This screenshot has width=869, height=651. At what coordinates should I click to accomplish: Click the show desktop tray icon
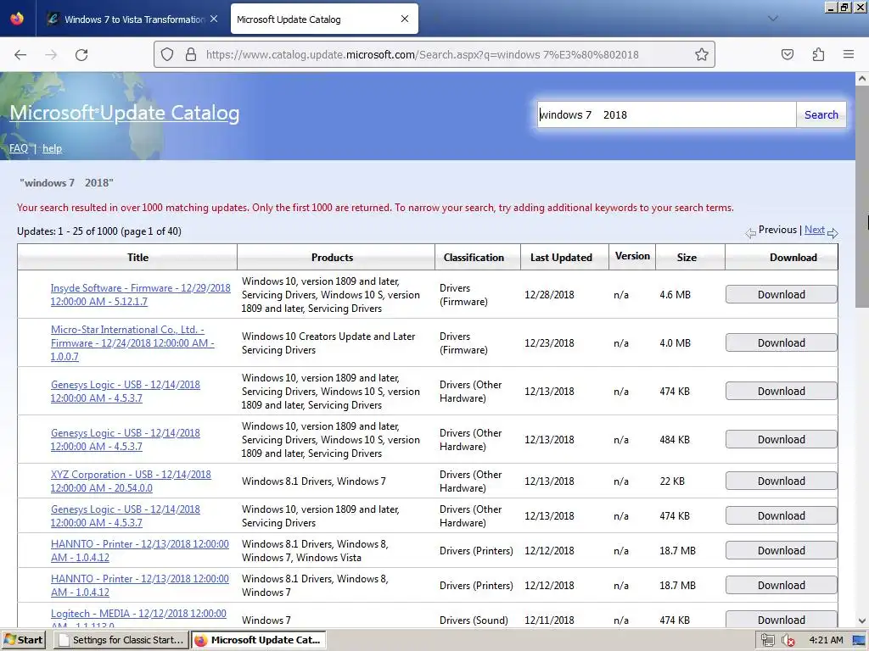click(859, 640)
